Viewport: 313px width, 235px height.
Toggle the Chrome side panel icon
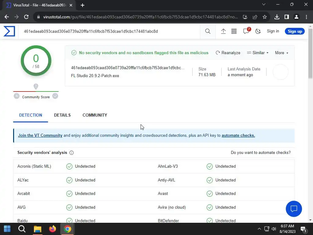[287, 17]
